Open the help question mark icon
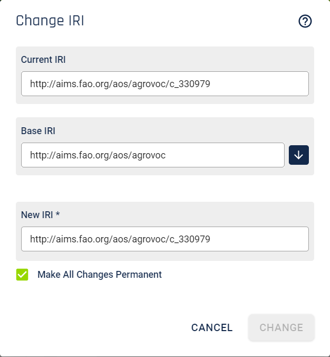Image resolution: width=330 pixels, height=357 pixels. click(x=305, y=21)
